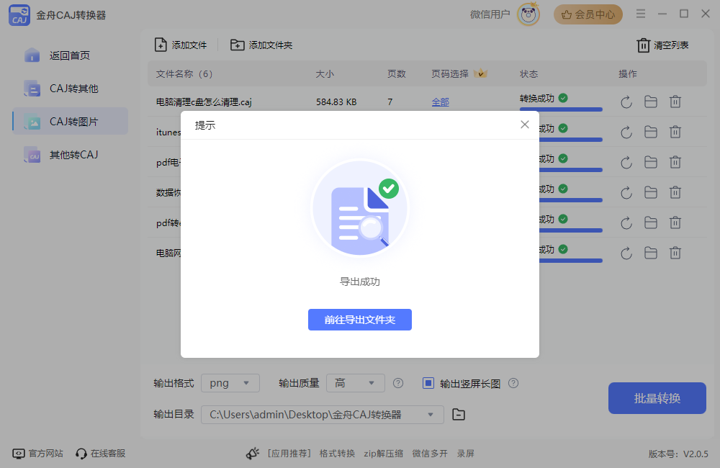Open the 输出目录 path dropdown

[x=323, y=415]
